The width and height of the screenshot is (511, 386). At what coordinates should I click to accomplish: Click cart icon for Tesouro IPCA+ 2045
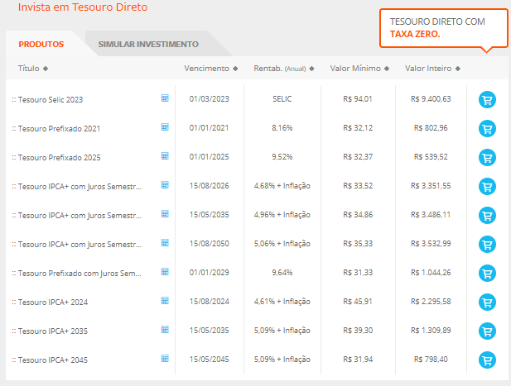coord(487,360)
